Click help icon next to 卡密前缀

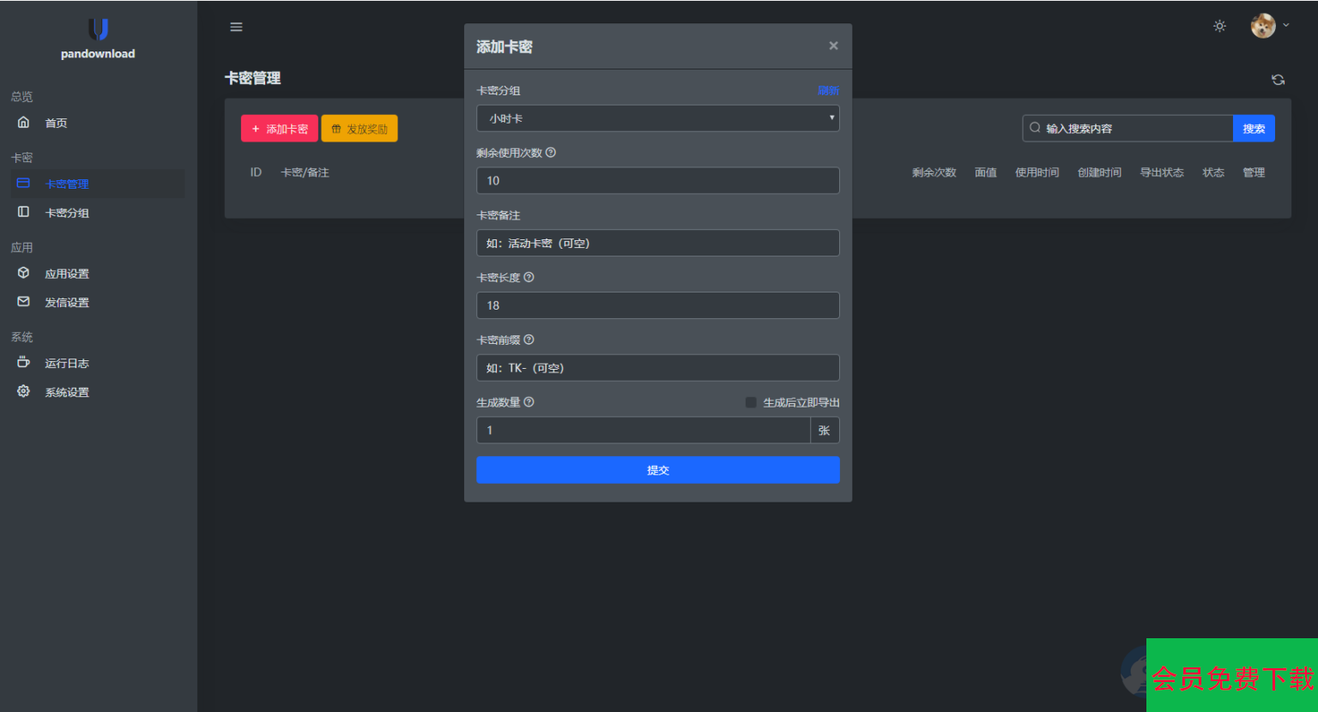(x=529, y=340)
